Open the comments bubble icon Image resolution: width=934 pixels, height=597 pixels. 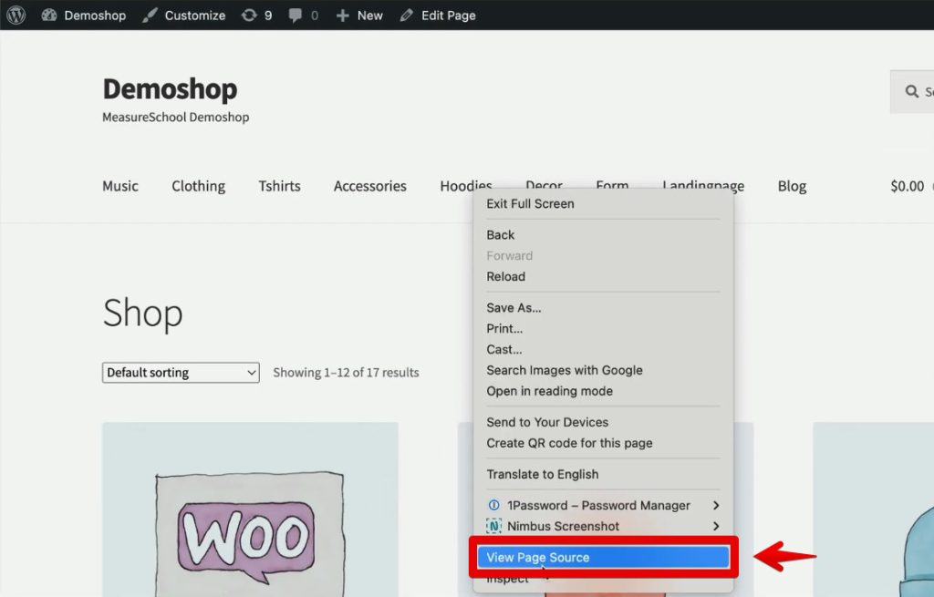295,15
